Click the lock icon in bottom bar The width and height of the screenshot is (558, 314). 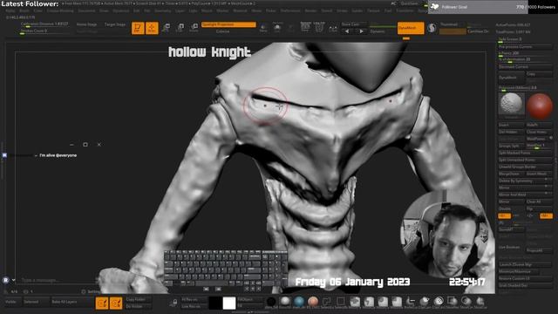coord(174,303)
